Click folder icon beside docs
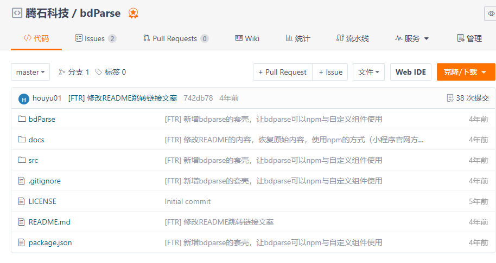Image resolution: width=496 pixels, height=263 pixels. coord(22,140)
